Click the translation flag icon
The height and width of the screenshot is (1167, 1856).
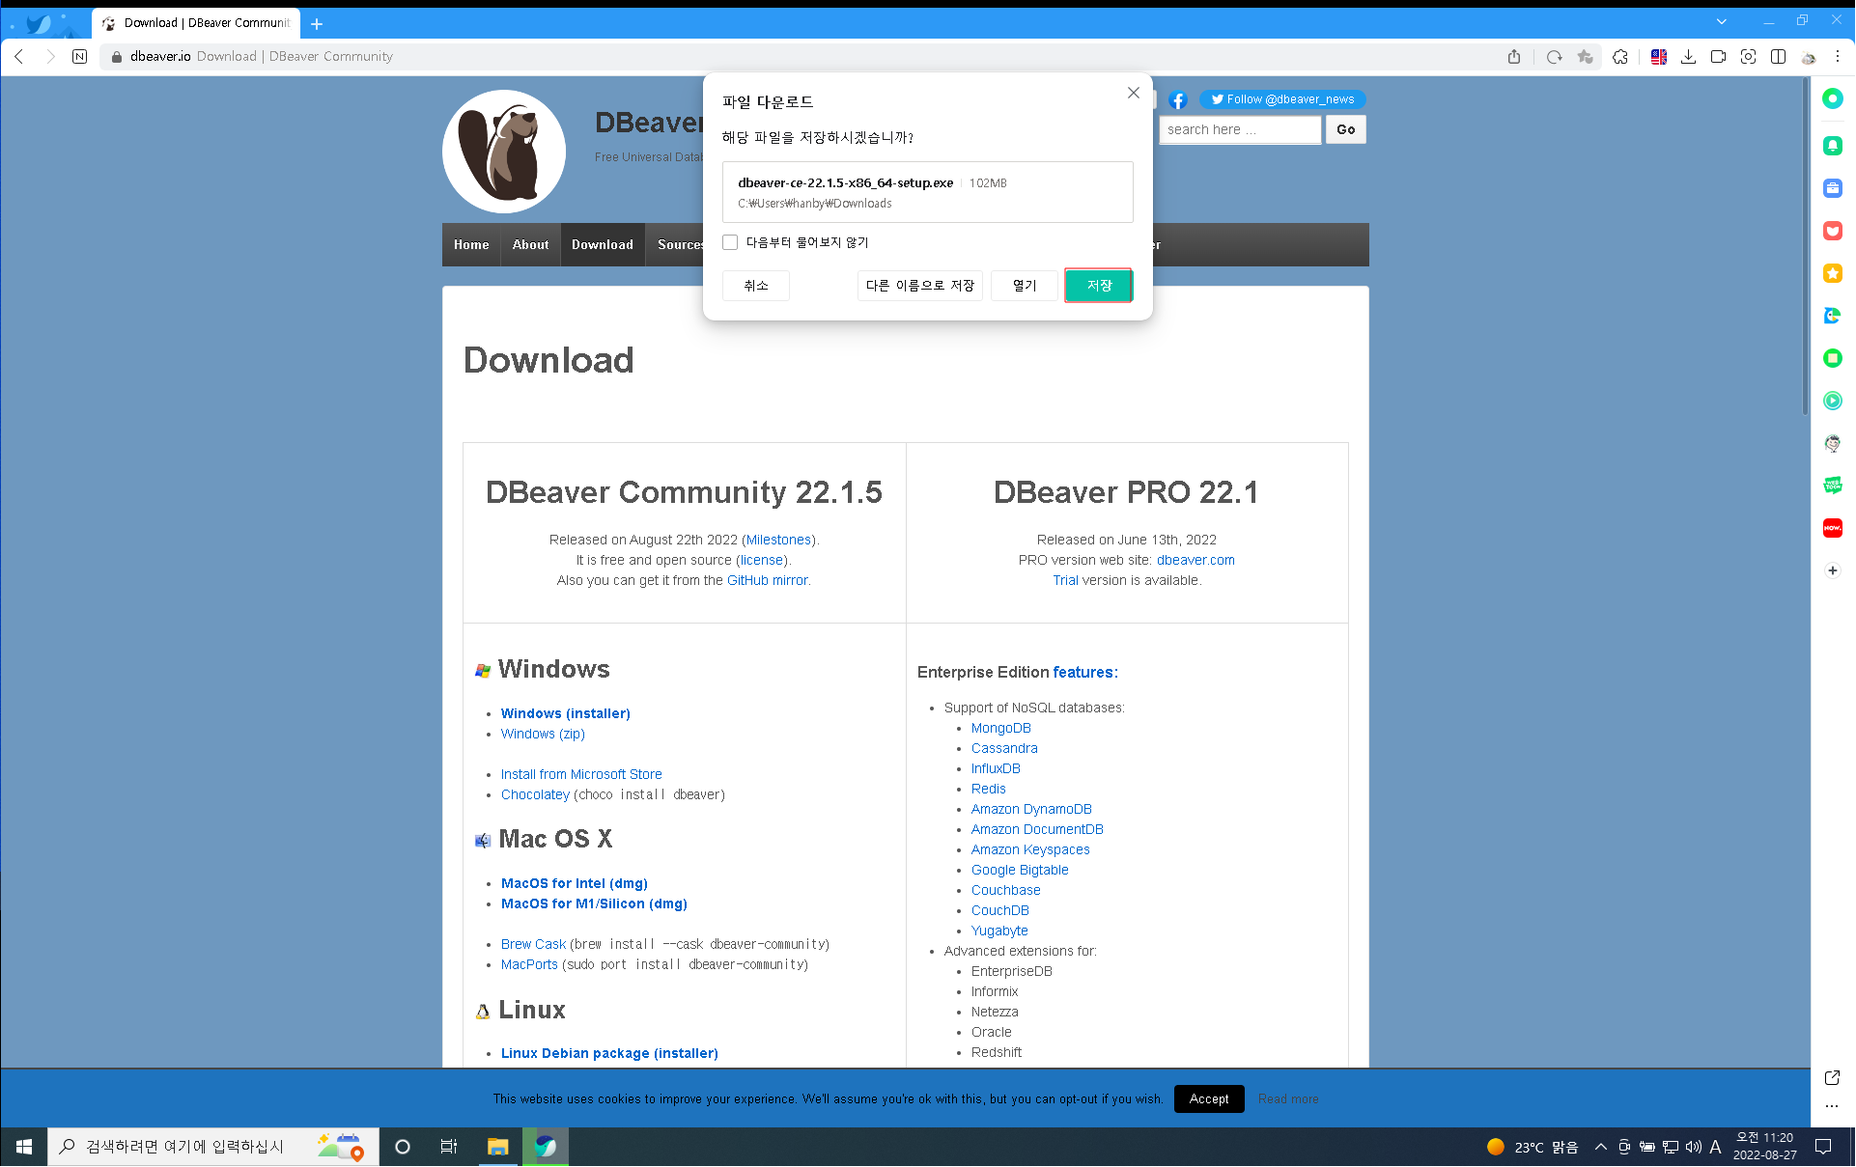pos(1658,57)
